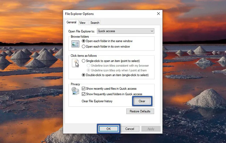Click the Privacy clock and files icon
The height and width of the screenshot is (143, 226).
(75, 91)
